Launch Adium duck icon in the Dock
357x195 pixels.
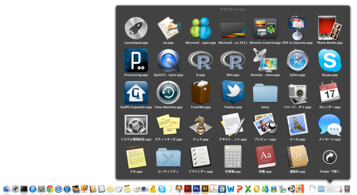pos(153,189)
